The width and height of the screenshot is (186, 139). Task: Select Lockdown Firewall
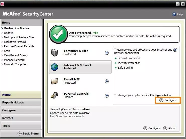(x=15, y=42)
